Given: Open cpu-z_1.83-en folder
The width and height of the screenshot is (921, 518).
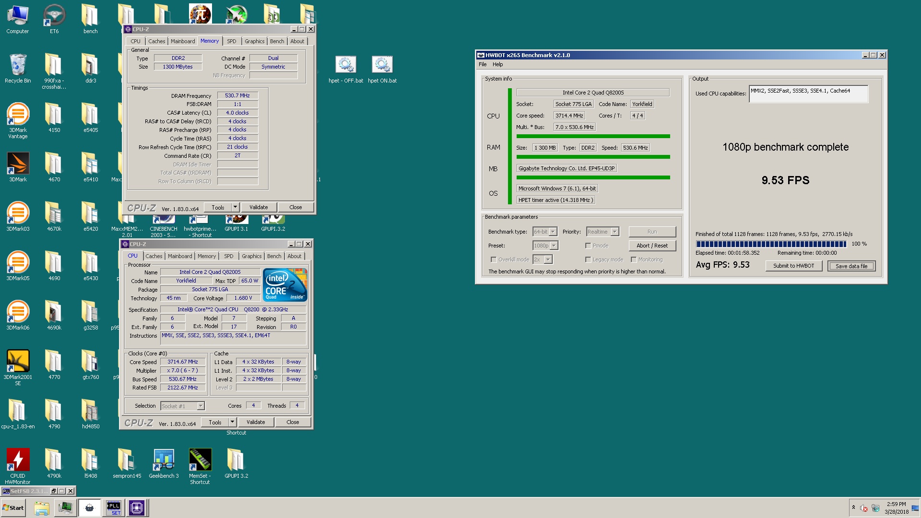Looking at the screenshot, I should 18,414.
